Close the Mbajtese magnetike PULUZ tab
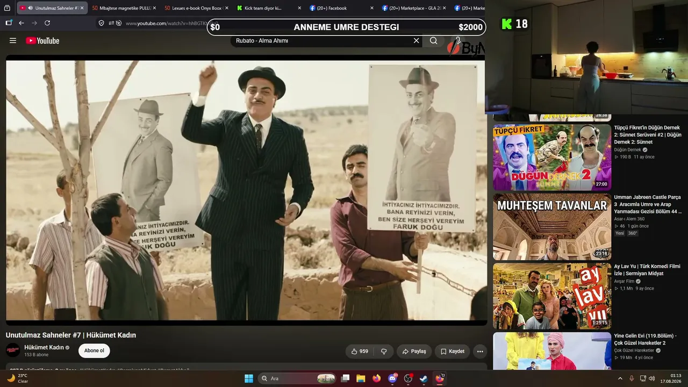The height and width of the screenshot is (387, 688). (154, 8)
